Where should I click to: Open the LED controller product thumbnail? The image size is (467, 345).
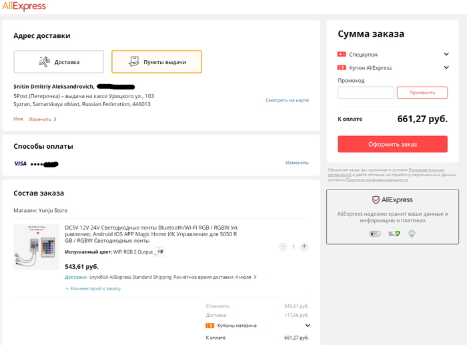(x=37, y=247)
